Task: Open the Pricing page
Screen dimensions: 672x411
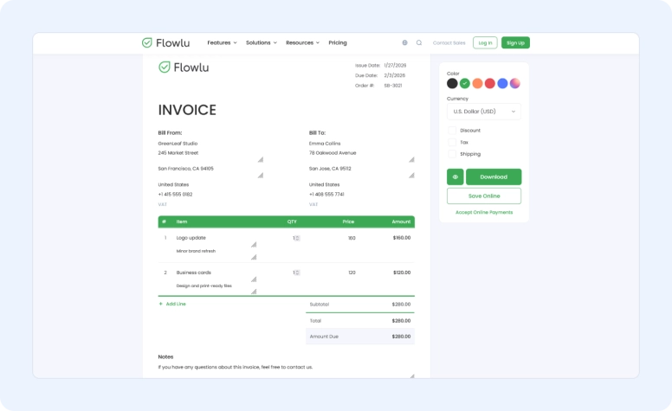Action: pos(338,42)
